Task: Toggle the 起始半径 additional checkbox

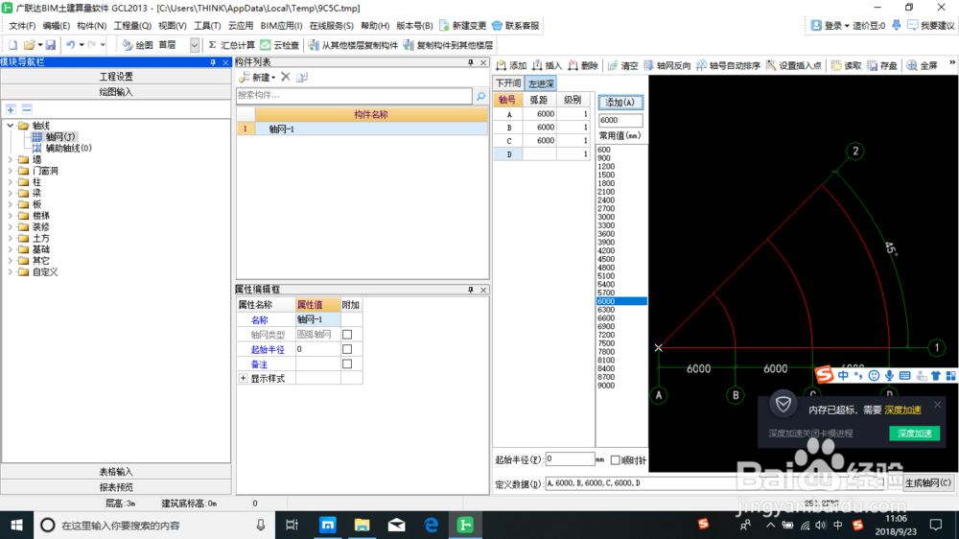Action: coord(347,349)
